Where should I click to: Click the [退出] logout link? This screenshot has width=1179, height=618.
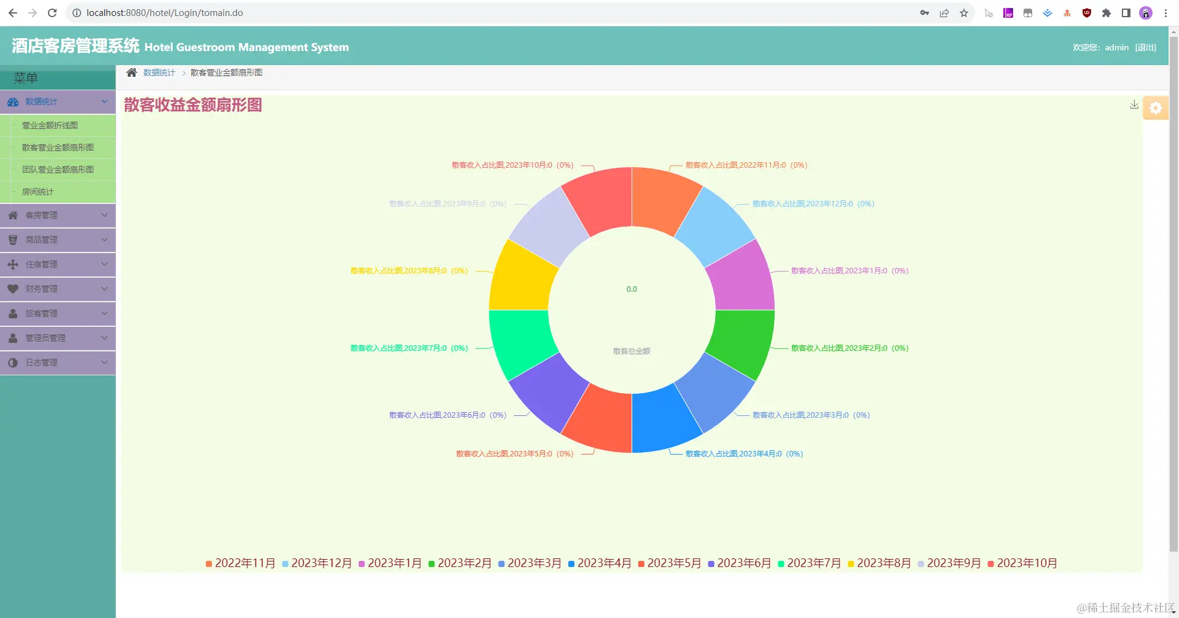click(x=1145, y=47)
